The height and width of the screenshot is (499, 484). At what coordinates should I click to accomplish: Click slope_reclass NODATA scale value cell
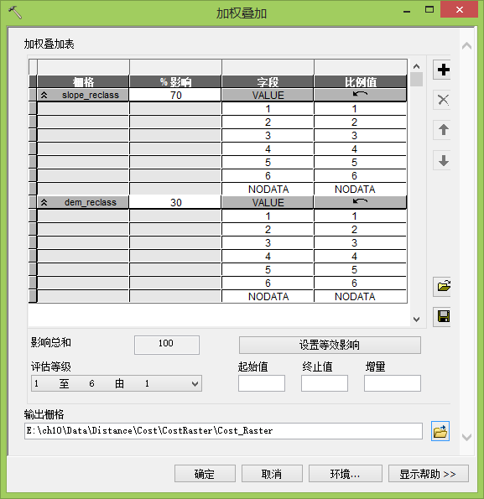[x=360, y=189]
